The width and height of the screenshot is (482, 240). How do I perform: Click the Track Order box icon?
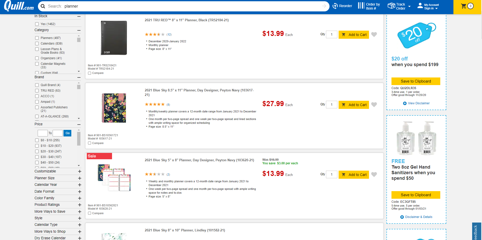(391, 6)
